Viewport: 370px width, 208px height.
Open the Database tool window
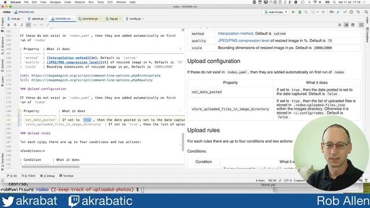coord(368,35)
